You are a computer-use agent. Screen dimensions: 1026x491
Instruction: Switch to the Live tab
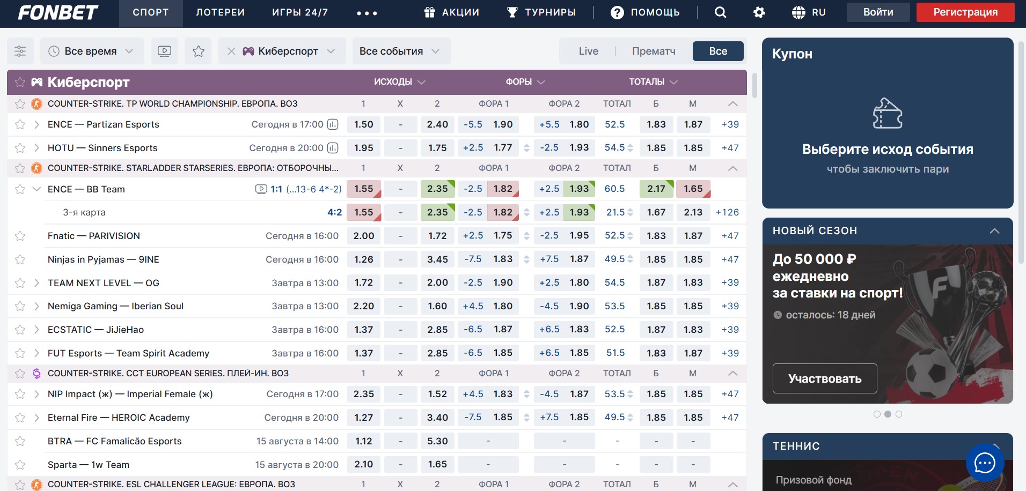coord(589,51)
